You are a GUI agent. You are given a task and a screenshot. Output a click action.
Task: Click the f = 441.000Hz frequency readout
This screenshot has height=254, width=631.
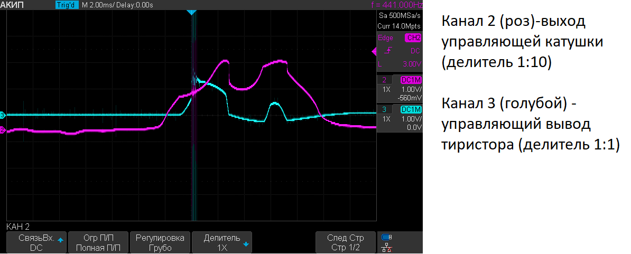[397, 5]
